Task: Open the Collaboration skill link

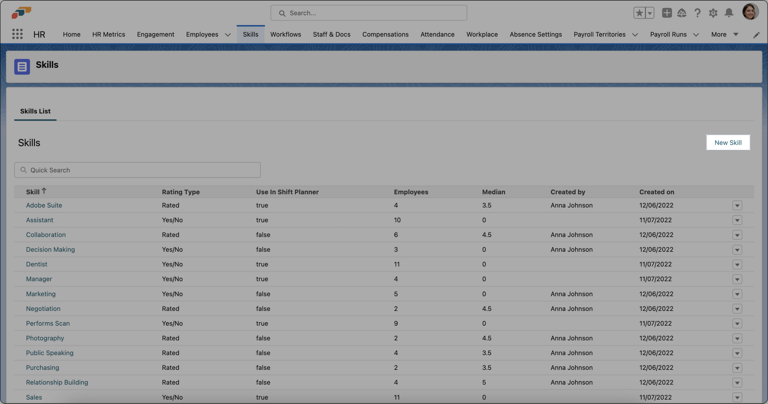Action: coord(46,234)
